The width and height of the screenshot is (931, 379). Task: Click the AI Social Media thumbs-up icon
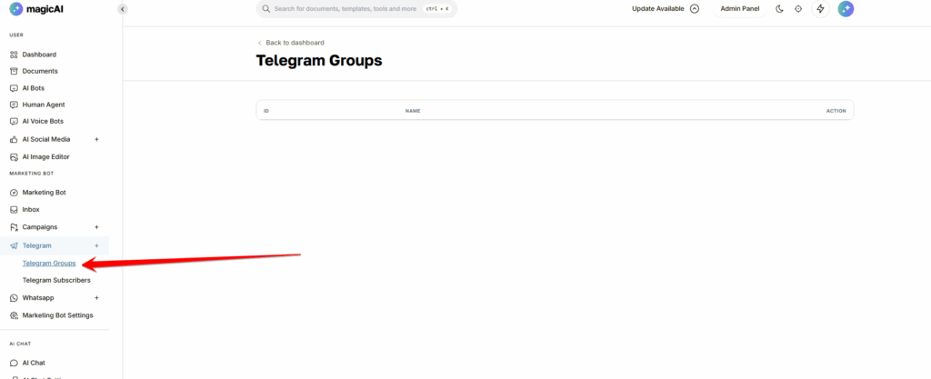(x=15, y=139)
